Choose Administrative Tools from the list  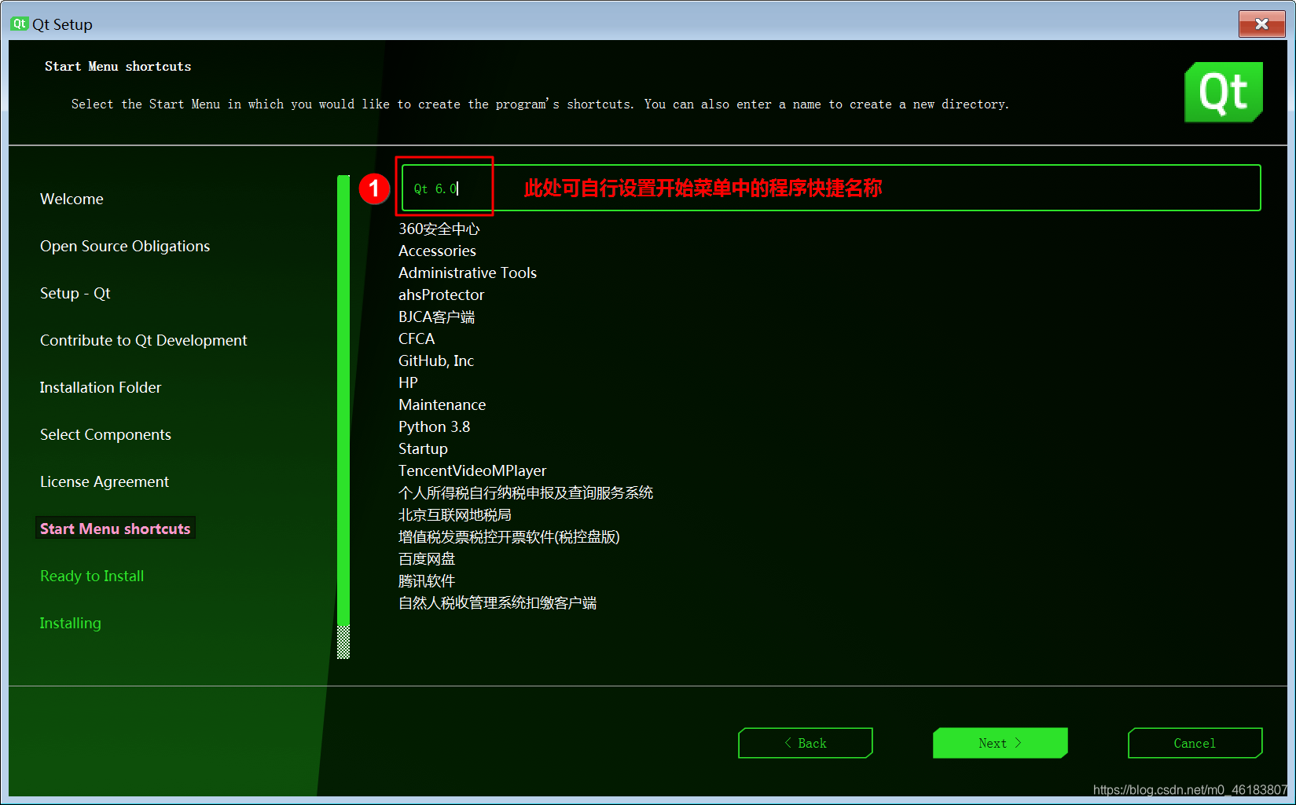(x=468, y=273)
